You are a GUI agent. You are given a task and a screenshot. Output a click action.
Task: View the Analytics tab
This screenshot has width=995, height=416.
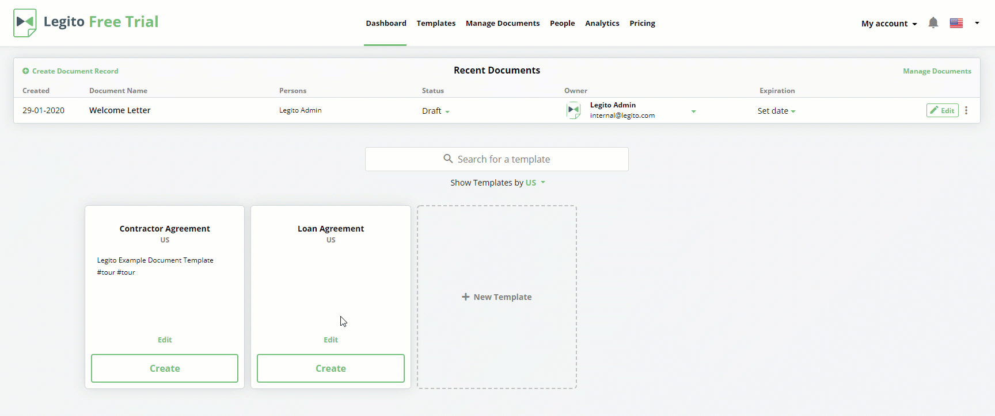pyautogui.click(x=602, y=24)
